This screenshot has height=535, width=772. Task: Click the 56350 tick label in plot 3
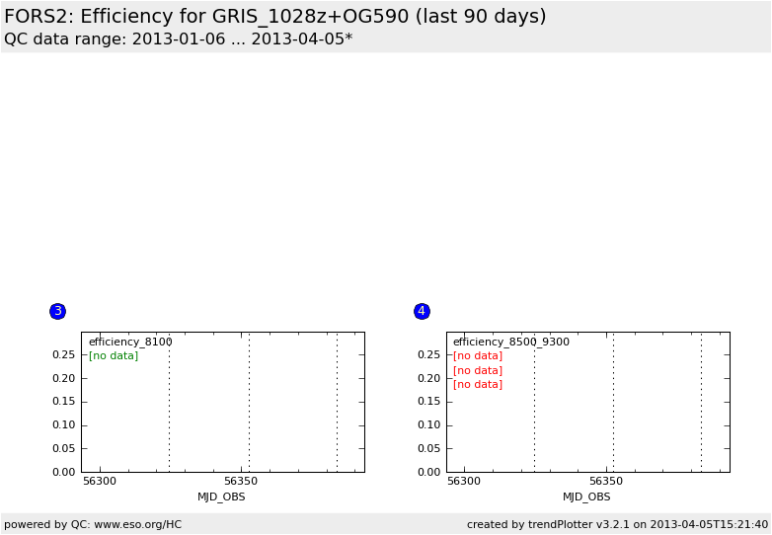click(x=241, y=481)
